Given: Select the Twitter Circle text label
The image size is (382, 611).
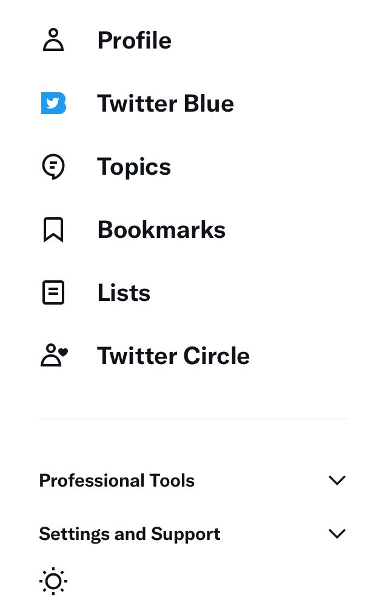Looking at the screenshot, I should pos(173,356).
